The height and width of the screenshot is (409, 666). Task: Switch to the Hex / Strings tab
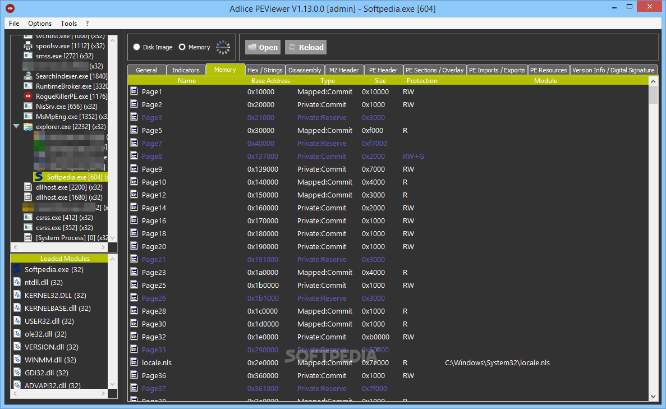265,70
